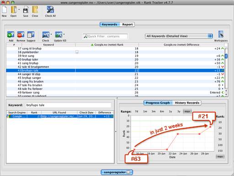Expand the Open button dropdown arrow
Viewport: 234px width, 176px height.
click(19, 10)
